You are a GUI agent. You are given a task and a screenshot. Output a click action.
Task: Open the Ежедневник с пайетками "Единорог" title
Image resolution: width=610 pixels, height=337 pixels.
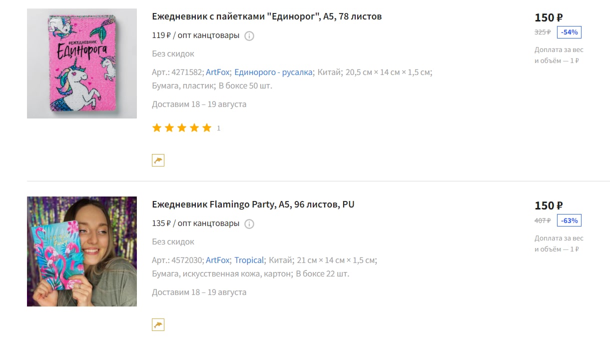[267, 16]
